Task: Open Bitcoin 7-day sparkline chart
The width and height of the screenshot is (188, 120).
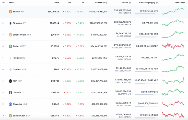Action: tap(173, 11)
